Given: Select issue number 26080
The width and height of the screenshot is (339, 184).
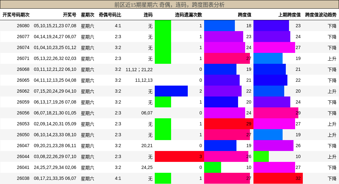Looking at the screenshot, I should [23, 26].
